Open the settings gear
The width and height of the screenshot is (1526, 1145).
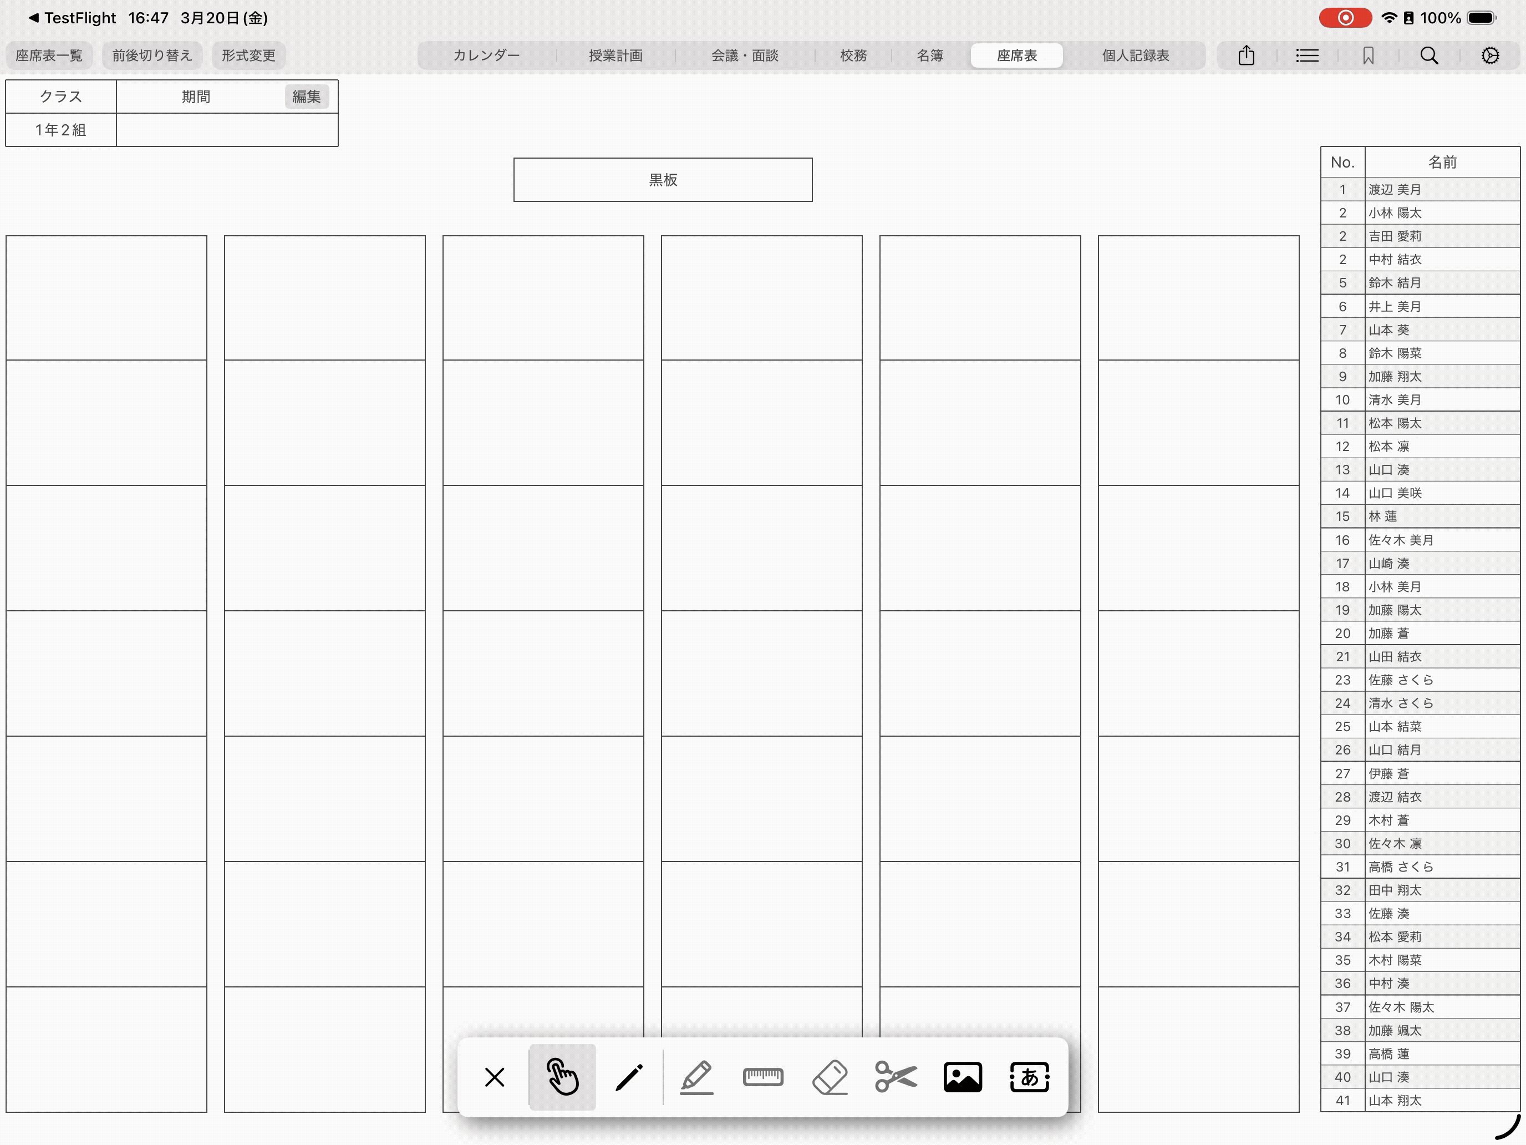point(1490,55)
